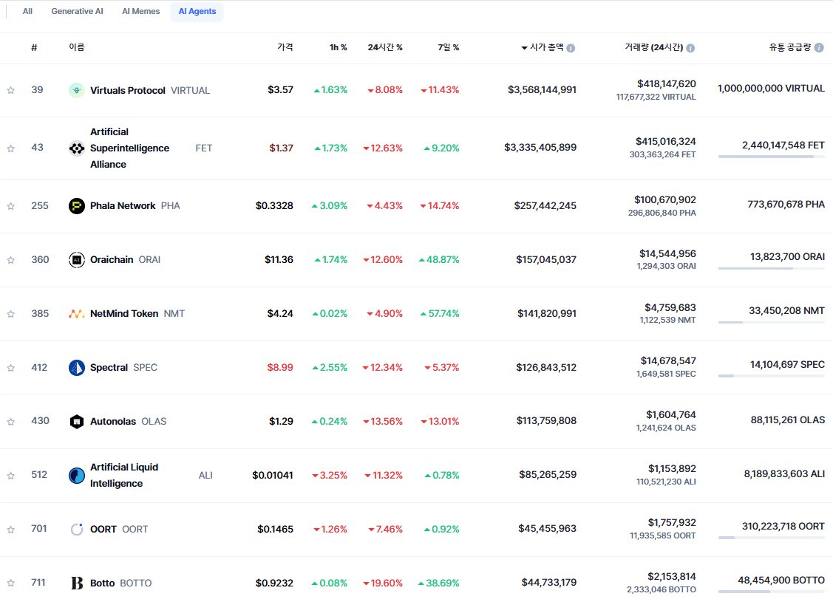The image size is (833, 599).
Task: Click the info icon beside 유통 공급량
Action: (818, 48)
